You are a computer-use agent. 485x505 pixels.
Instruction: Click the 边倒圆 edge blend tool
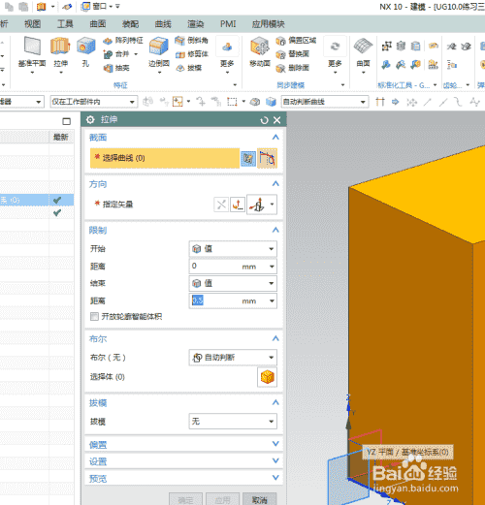point(159,51)
